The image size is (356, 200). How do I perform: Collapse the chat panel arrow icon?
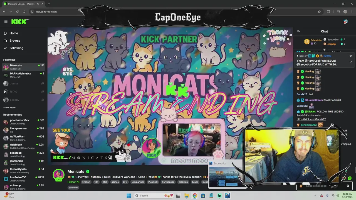pos(298,31)
